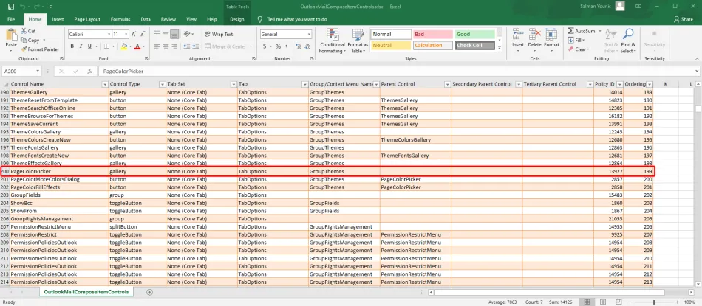Toggle Bold formatting
702x306 pixels.
coord(72,46)
